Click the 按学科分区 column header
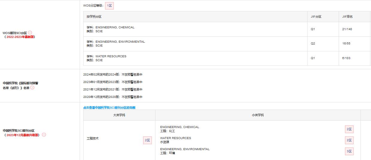 click(94, 17)
